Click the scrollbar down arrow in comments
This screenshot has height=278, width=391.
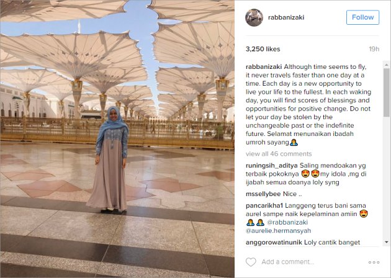click(x=387, y=242)
